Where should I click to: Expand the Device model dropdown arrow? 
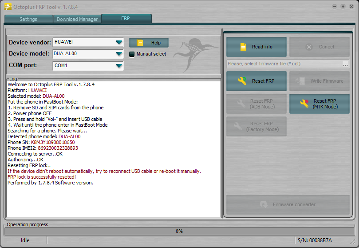click(x=119, y=54)
